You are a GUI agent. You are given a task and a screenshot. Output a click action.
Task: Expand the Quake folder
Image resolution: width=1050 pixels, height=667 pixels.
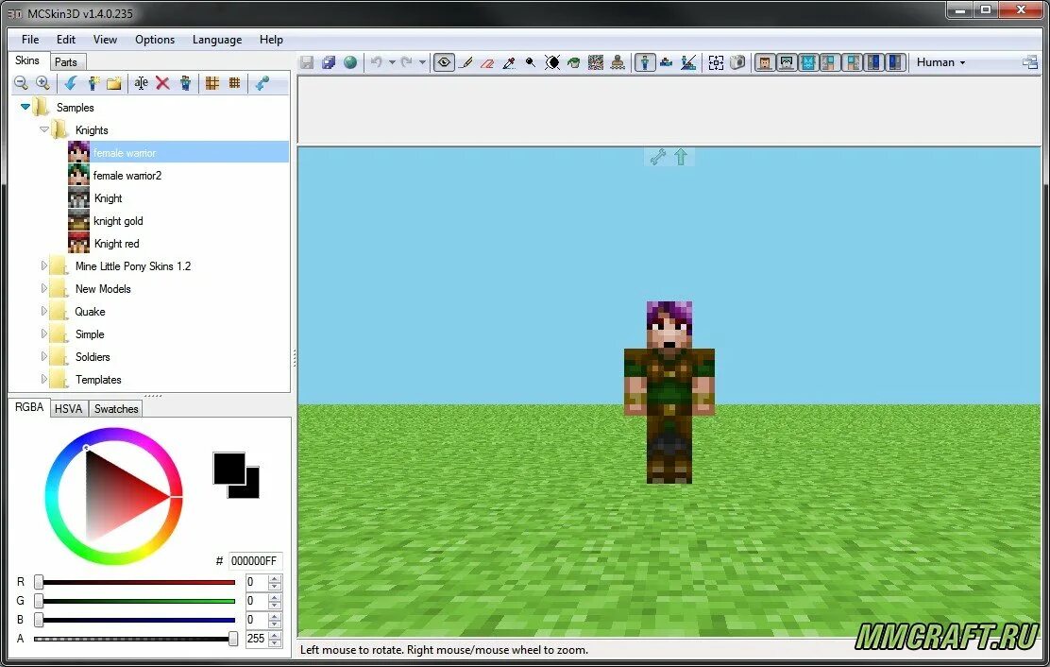click(44, 312)
